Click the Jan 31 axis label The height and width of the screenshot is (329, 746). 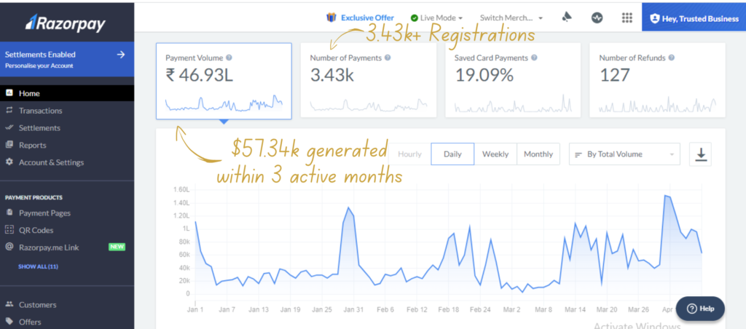point(353,309)
